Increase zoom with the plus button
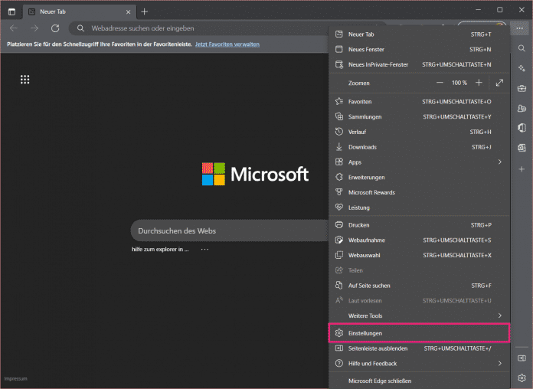The width and height of the screenshot is (533, 389). click(x=479, y=83)
